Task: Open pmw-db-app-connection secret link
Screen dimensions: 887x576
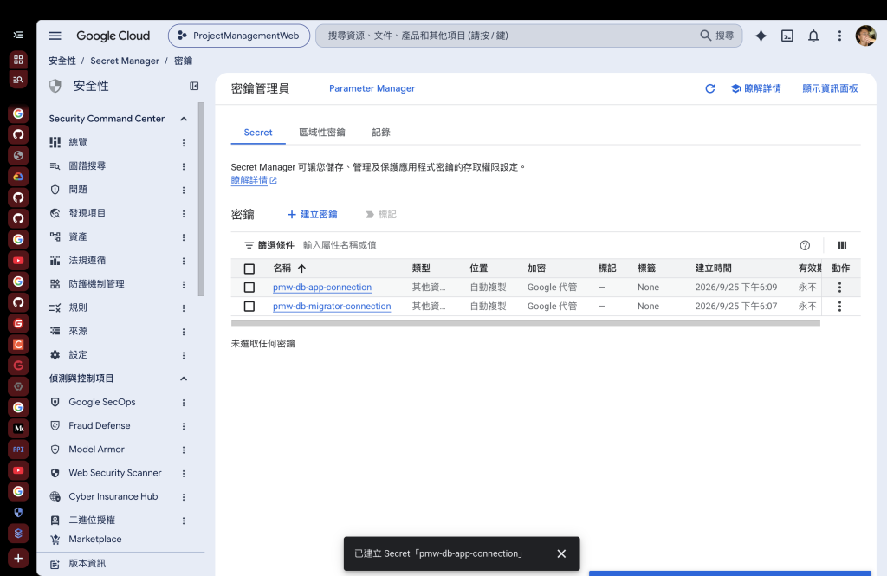Action: click(x=322, y=288)
